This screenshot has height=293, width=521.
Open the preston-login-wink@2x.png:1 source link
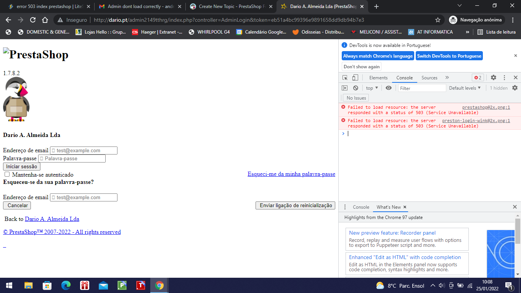476,121
